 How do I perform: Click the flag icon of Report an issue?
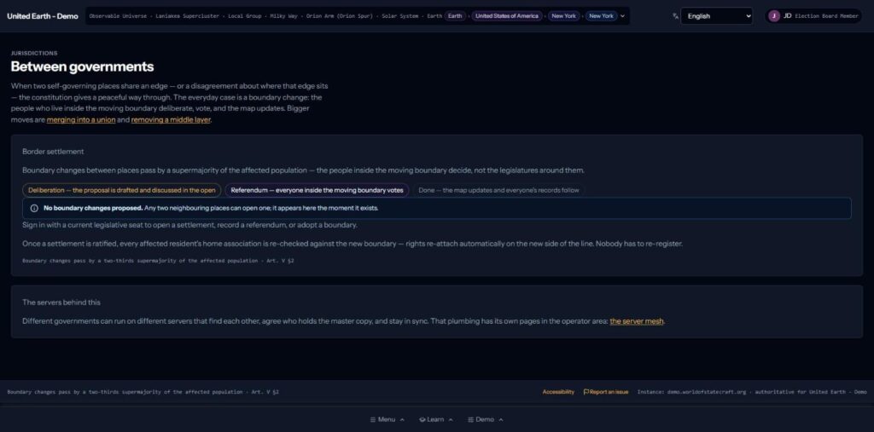(586, 392)
